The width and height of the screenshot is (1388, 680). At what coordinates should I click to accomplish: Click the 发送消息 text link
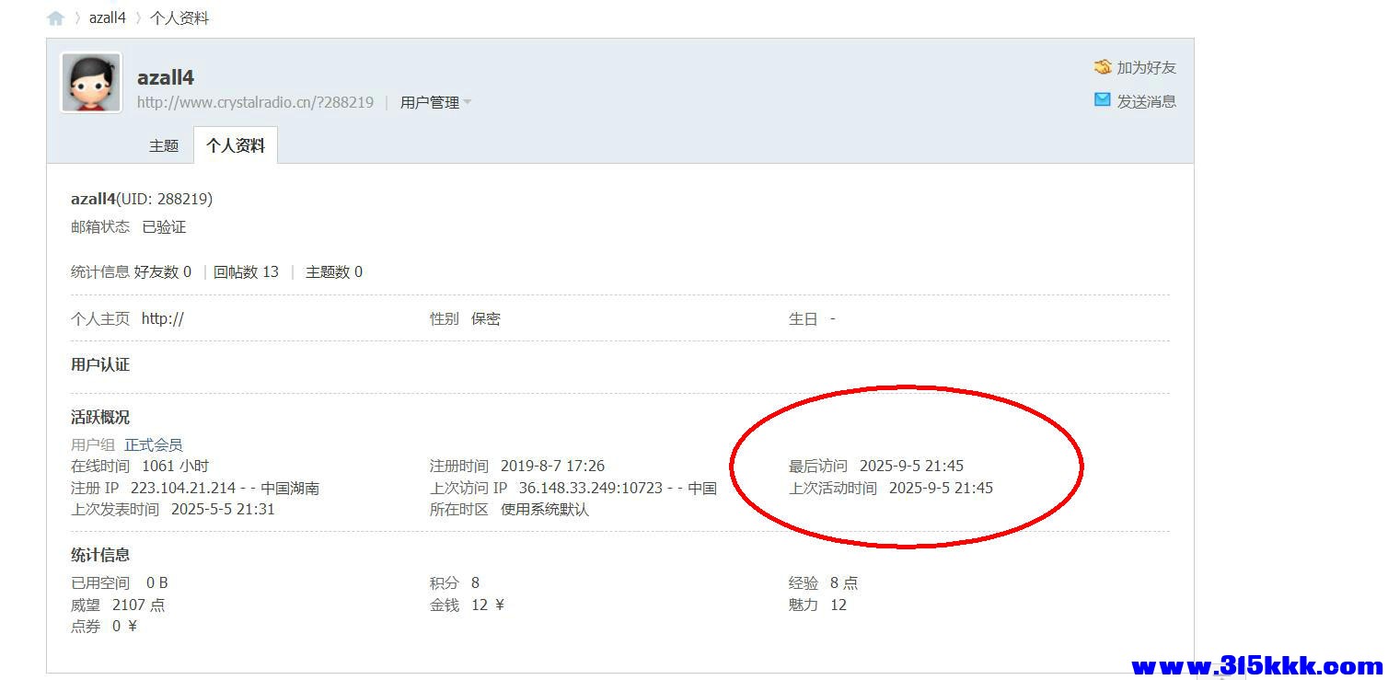[1146, 101]
